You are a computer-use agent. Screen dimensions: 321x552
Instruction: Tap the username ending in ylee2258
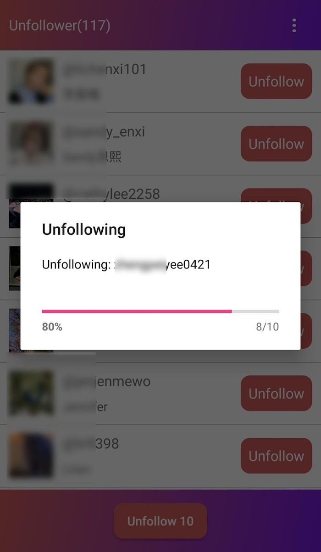click(111, 194)
